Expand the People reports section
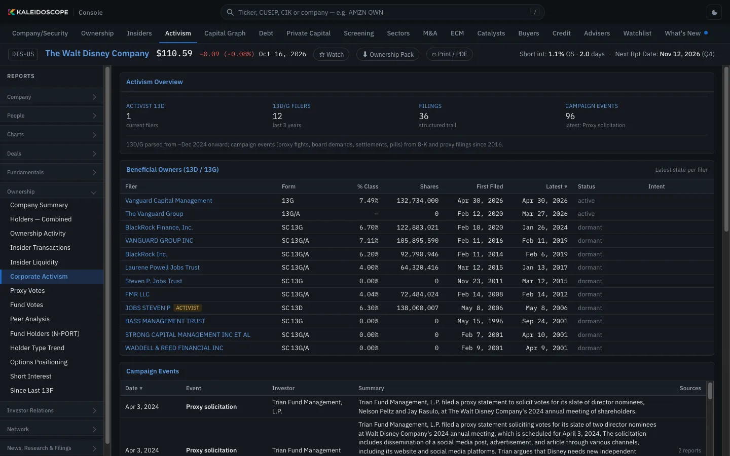 click(52, 116)
